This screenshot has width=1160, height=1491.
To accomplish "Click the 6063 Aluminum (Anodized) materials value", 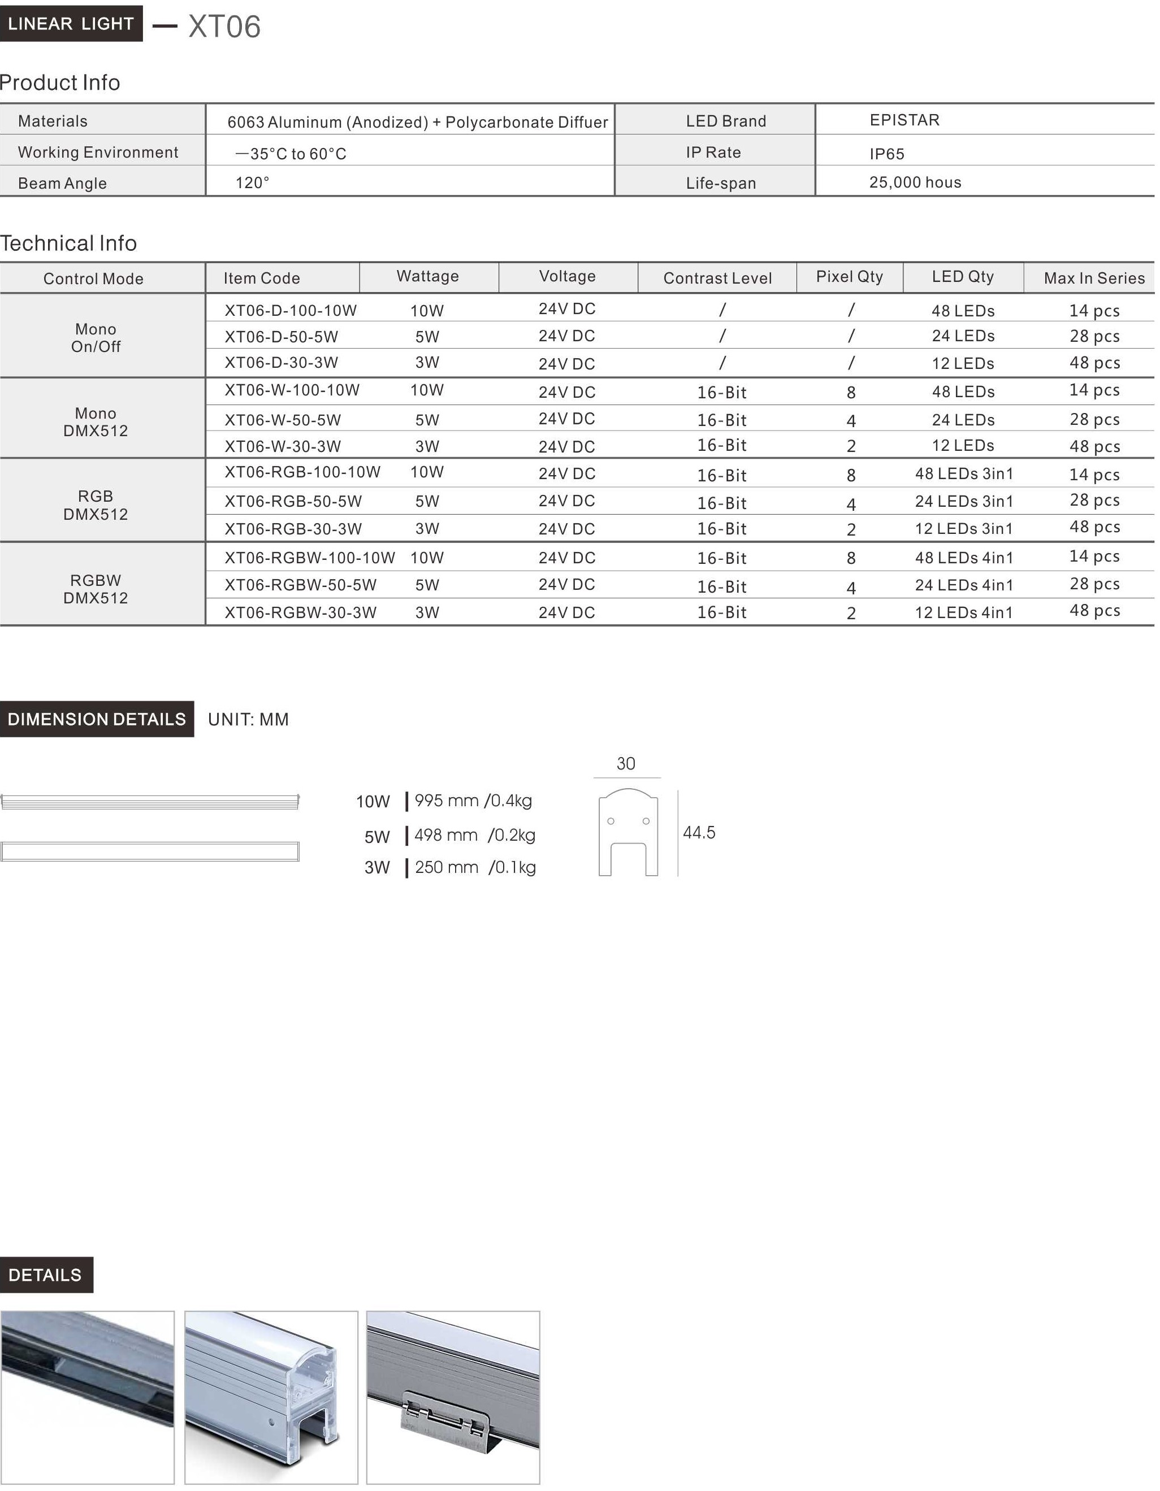I will (x=417, y=122).
